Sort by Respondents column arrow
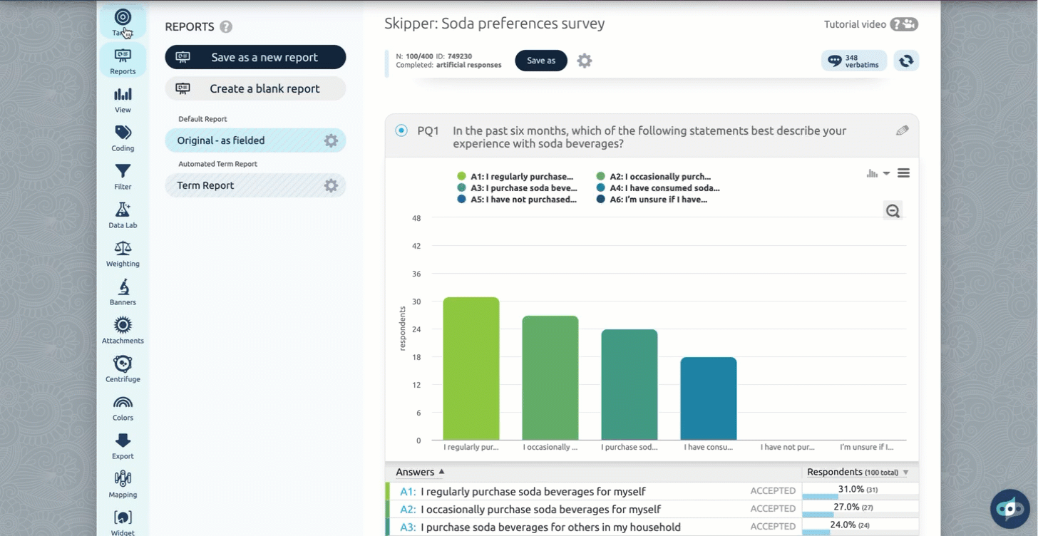1038x536 pixels. 906,473
